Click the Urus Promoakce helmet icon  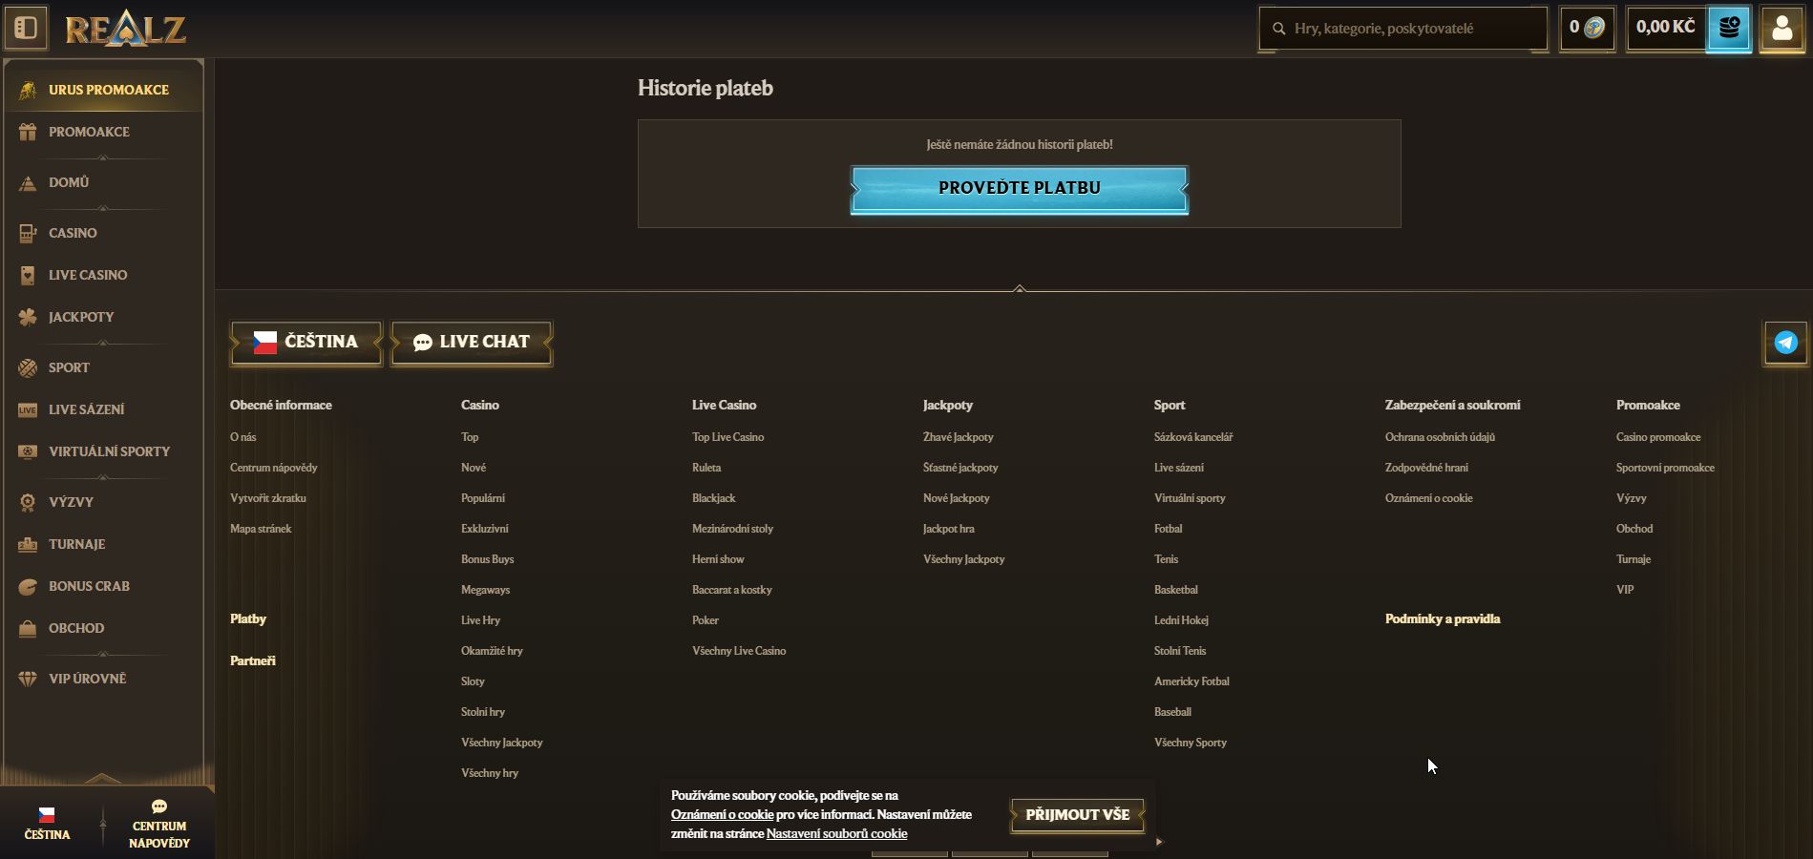[x=28, y=91]
